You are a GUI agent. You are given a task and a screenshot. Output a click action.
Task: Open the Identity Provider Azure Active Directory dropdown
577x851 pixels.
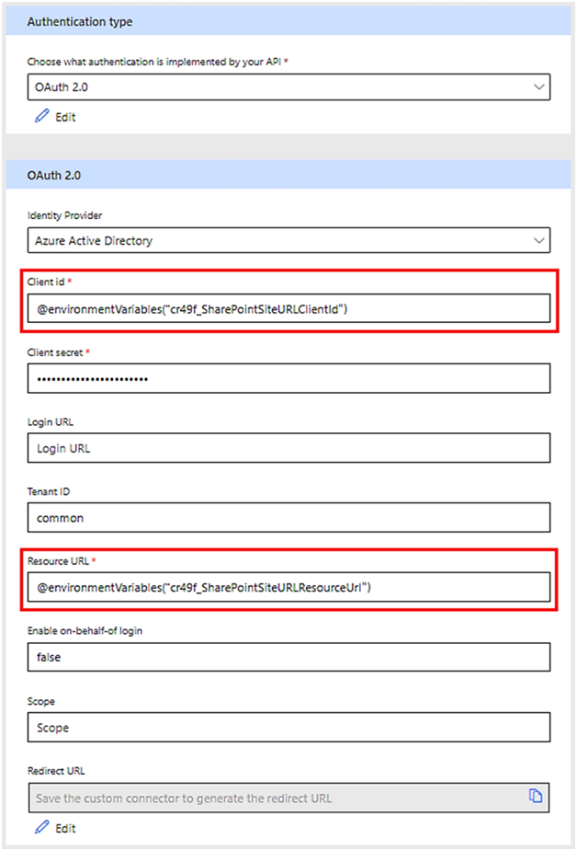coord(276,240)
